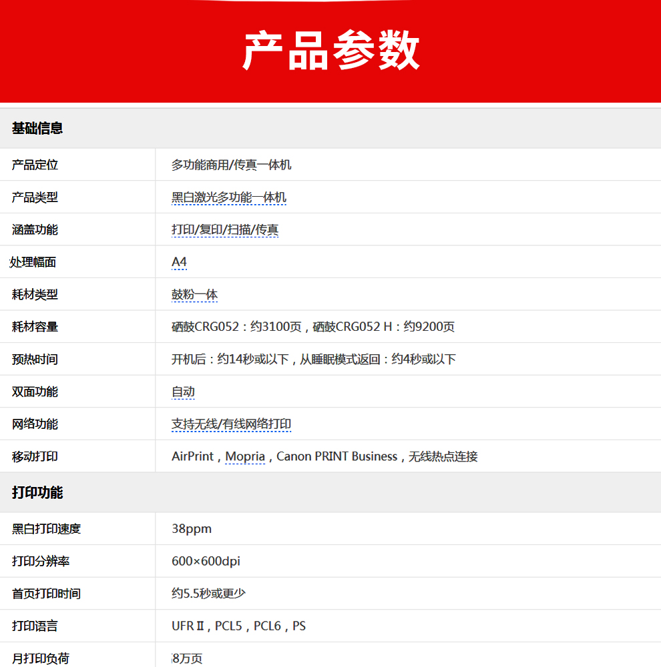
Task: Select the UFR II, PCL5 language value
Action: pyautogui.click(x=238, y=626)
